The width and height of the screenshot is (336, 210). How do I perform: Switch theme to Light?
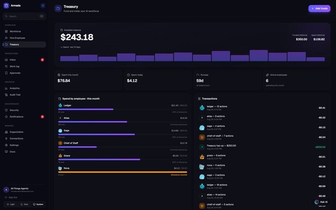coord(11,205)
